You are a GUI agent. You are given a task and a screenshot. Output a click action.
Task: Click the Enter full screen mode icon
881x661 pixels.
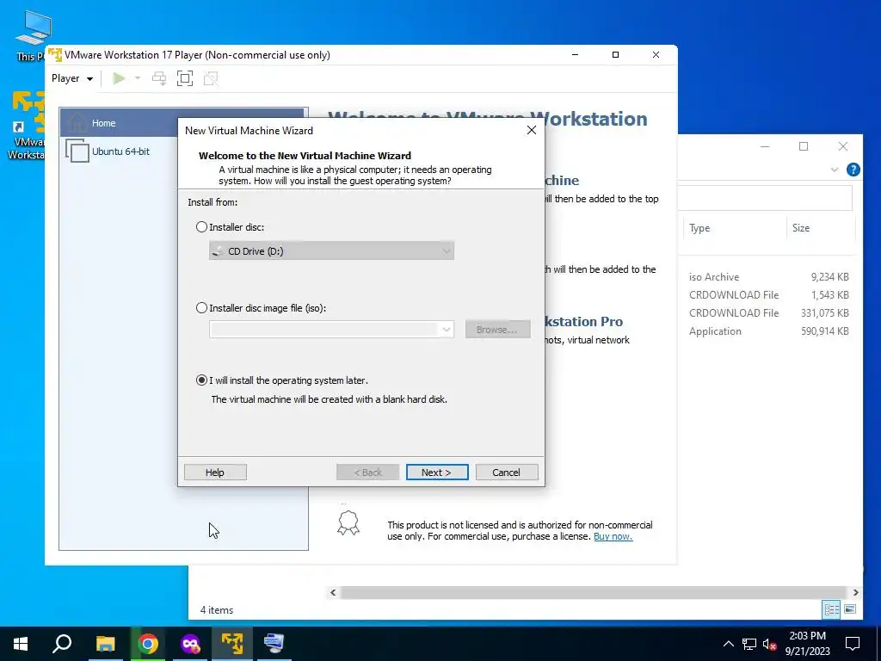pyautogui.click(x=185, y=78)
